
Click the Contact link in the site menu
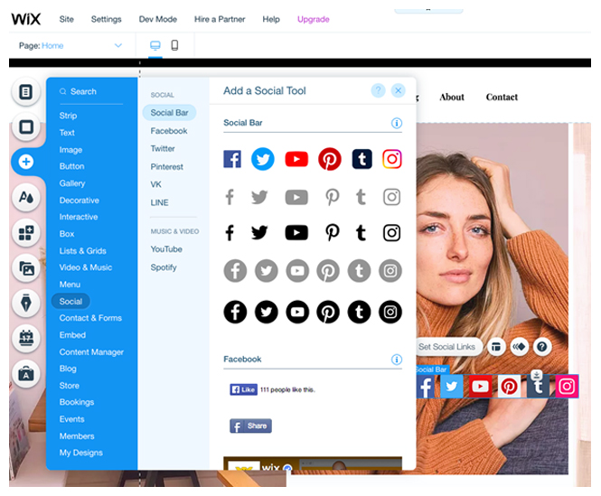click(502, 98)
